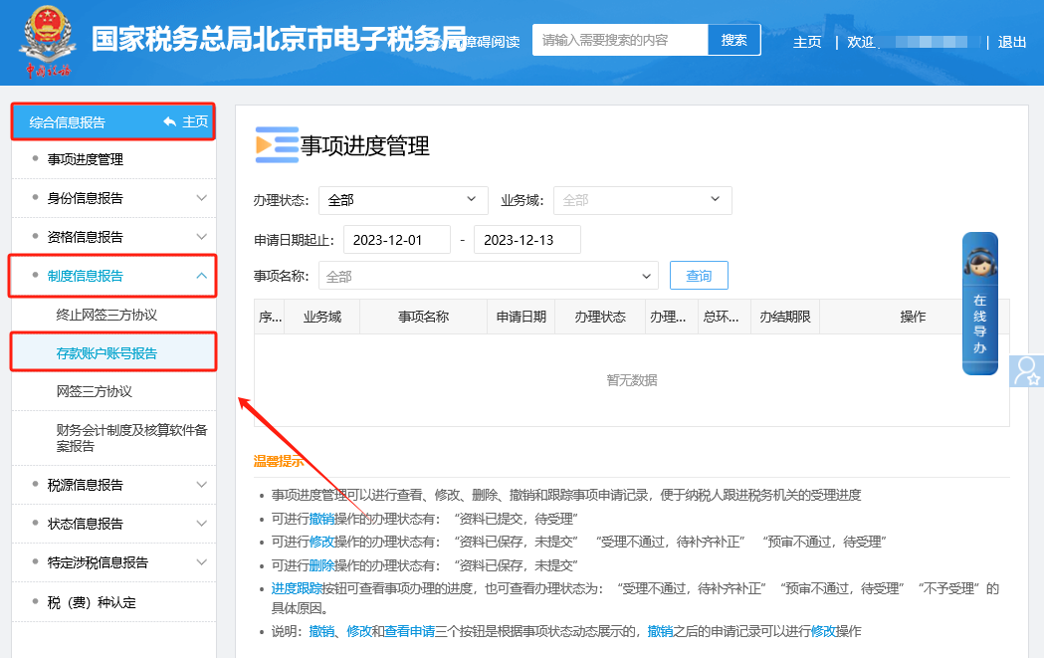Screen dimensions: 1044x658
Task: Click the 查询 button
Action: pos(699,276)
